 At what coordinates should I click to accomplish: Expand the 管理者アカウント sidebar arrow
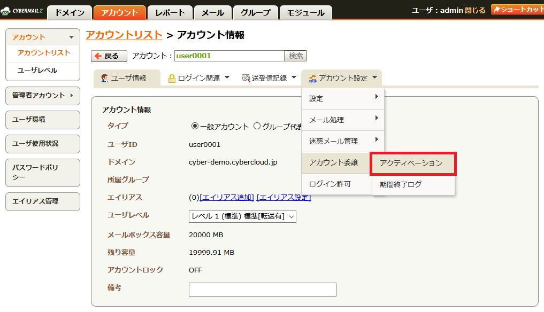coord(72,95)
